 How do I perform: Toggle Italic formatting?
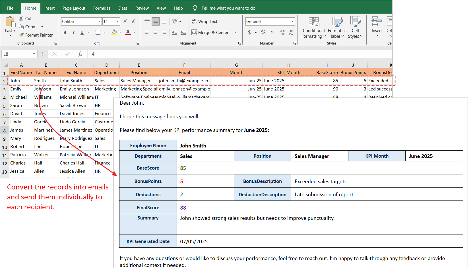(x=74, y=32)
